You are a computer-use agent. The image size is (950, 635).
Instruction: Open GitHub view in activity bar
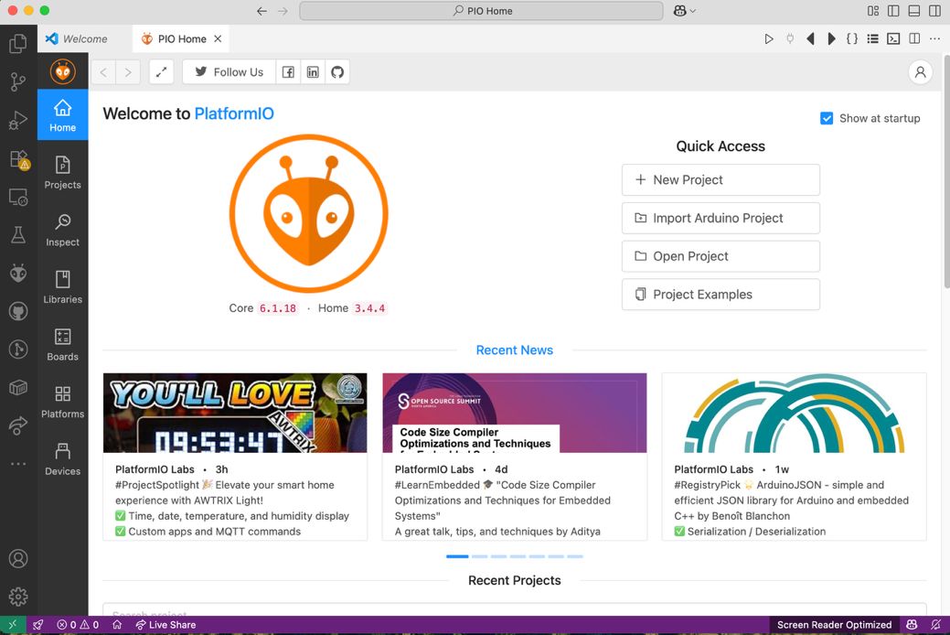pyautogui.click(x=18, y=311)
